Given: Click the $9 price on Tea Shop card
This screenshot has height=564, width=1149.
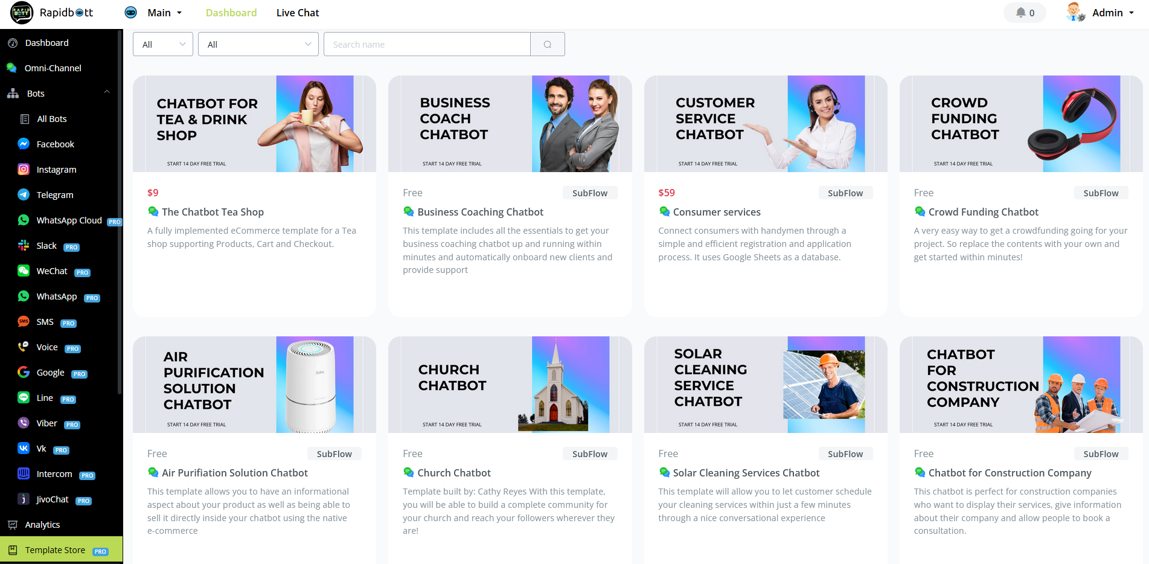Looking at the screenshot, I should click(153, 193).
